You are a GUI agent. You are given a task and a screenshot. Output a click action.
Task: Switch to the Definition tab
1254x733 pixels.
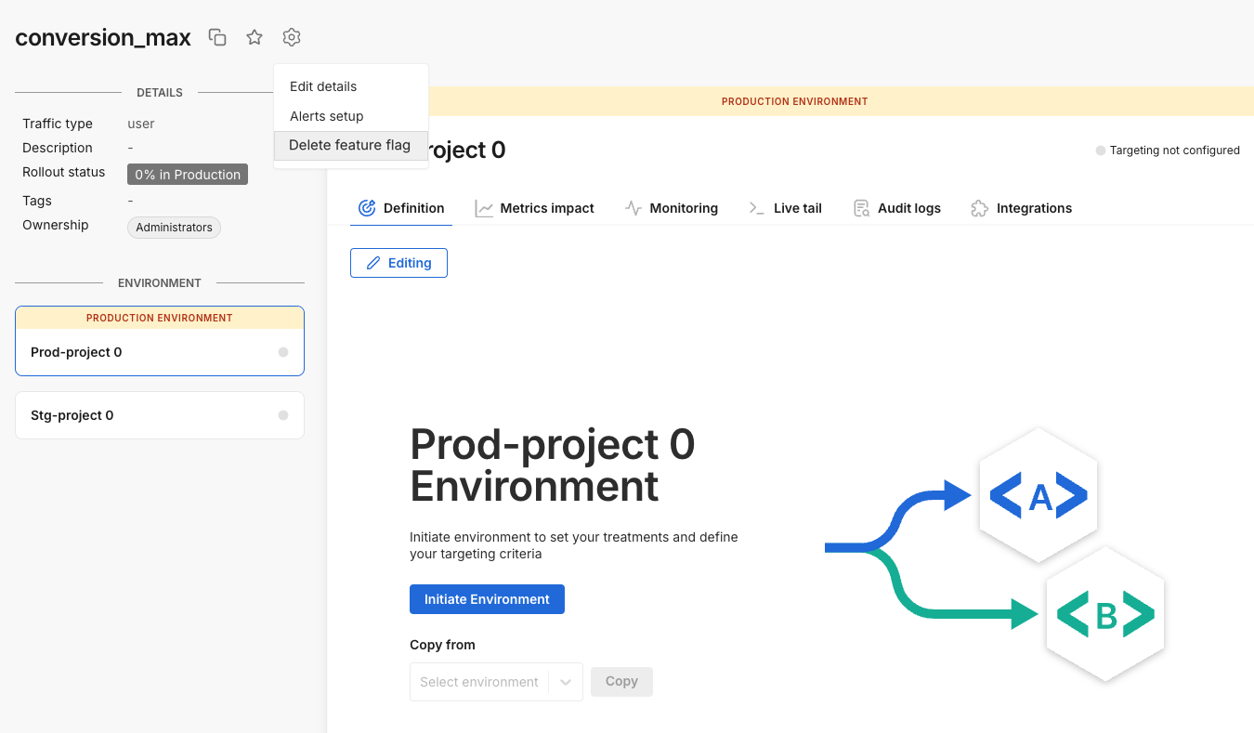point(401,208)
